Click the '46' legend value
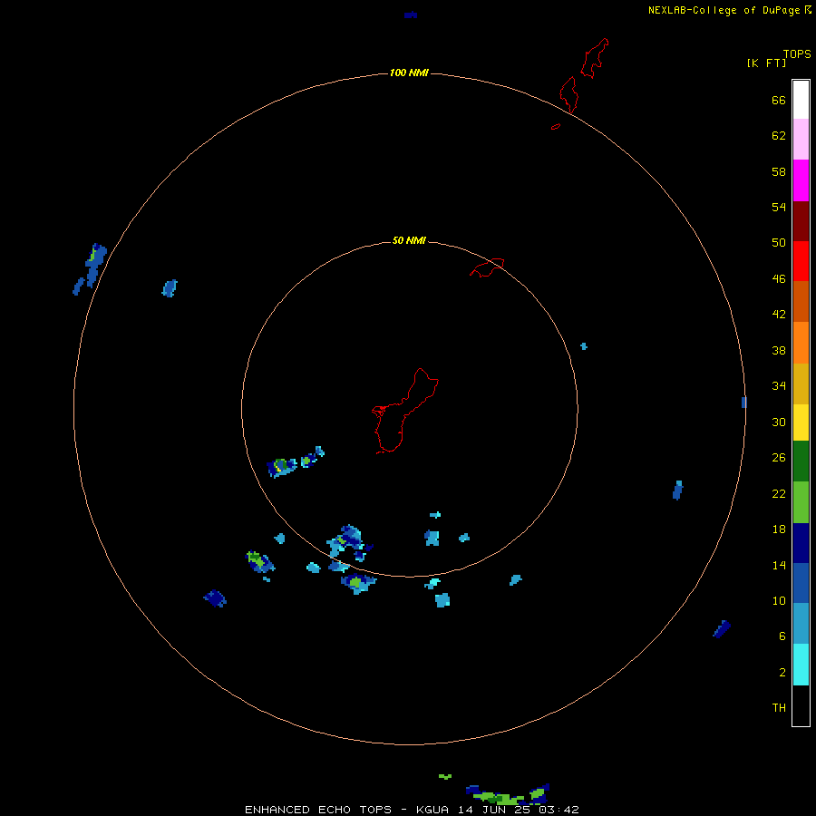Viewport: 816px width, 816px height. pos(779,279)
